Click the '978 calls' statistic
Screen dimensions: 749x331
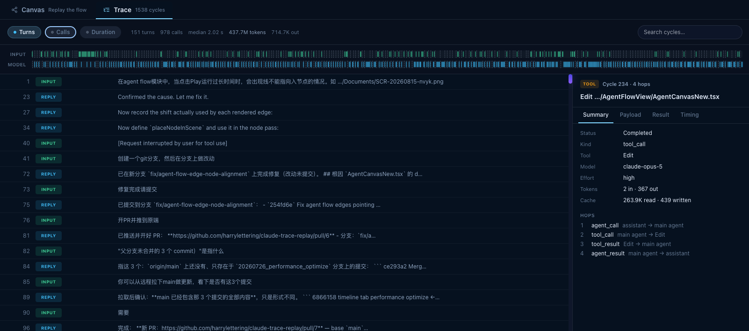[x=172, y=32]
